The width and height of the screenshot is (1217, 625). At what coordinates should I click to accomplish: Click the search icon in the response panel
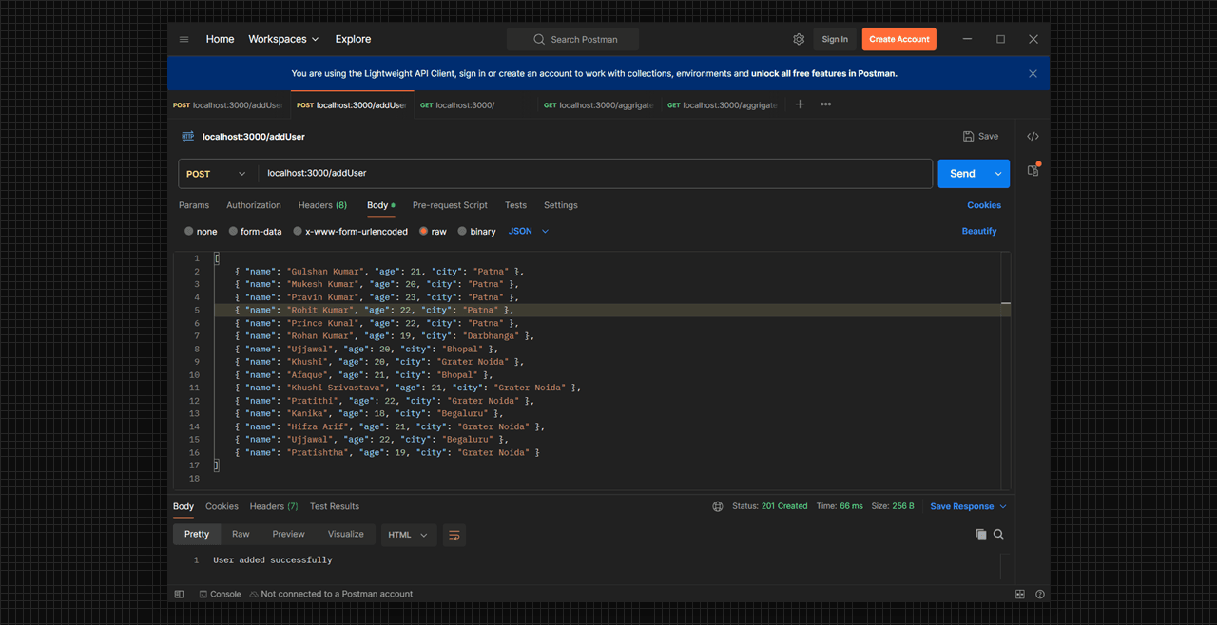(x=996, y=534)
